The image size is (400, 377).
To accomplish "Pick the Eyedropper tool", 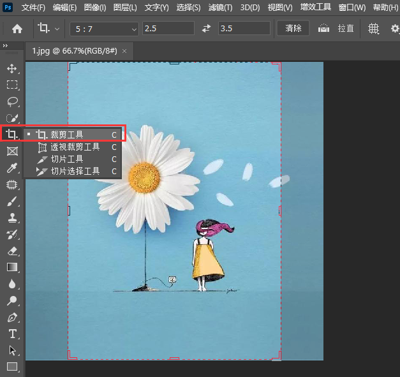I will point(12,168).
